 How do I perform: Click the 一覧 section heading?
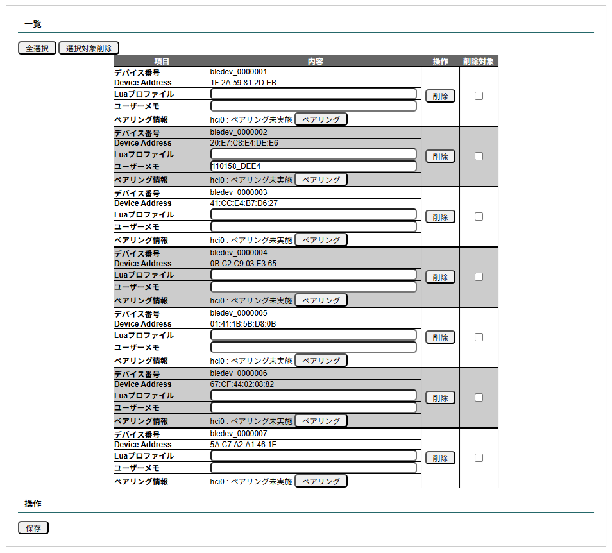pyautogui.click(x=33, y=24)
